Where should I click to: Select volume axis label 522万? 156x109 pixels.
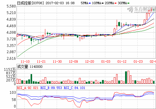point(11,77)
